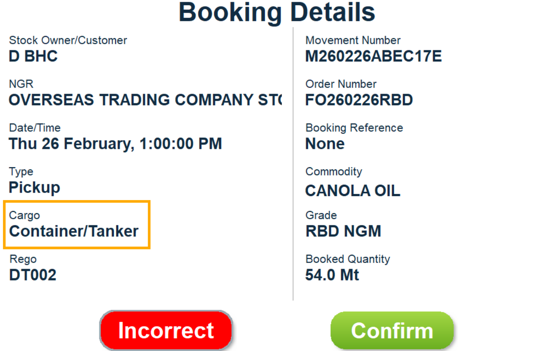Screen dimensions: 549x351
Task: Select the highlighted Container/Tanker cargo value
Action: point(74,231)
